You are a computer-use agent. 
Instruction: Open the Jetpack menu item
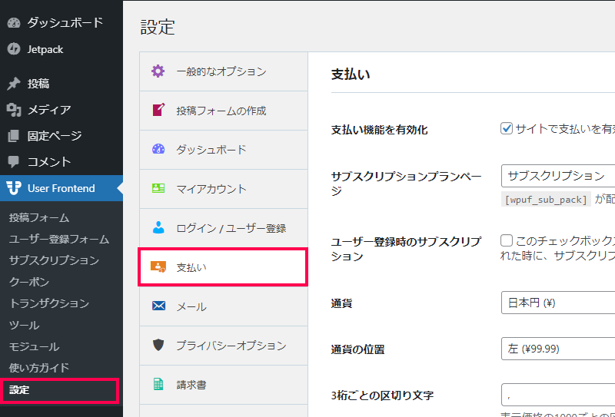61,49
